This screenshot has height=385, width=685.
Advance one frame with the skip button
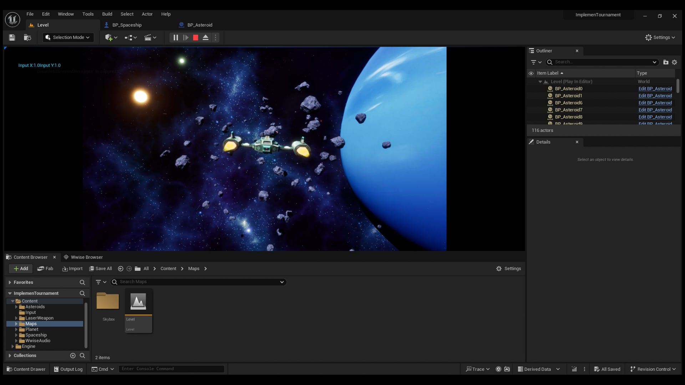[x=186, y=37]
